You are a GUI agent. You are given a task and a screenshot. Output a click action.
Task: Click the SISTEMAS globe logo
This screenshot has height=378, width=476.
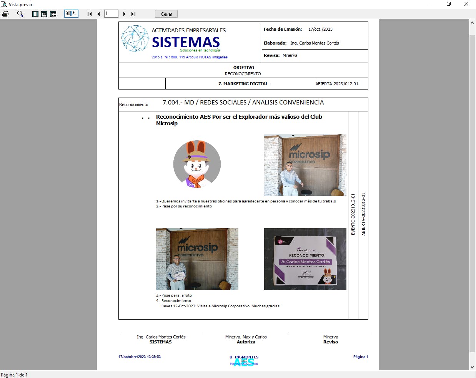(135, 38)
